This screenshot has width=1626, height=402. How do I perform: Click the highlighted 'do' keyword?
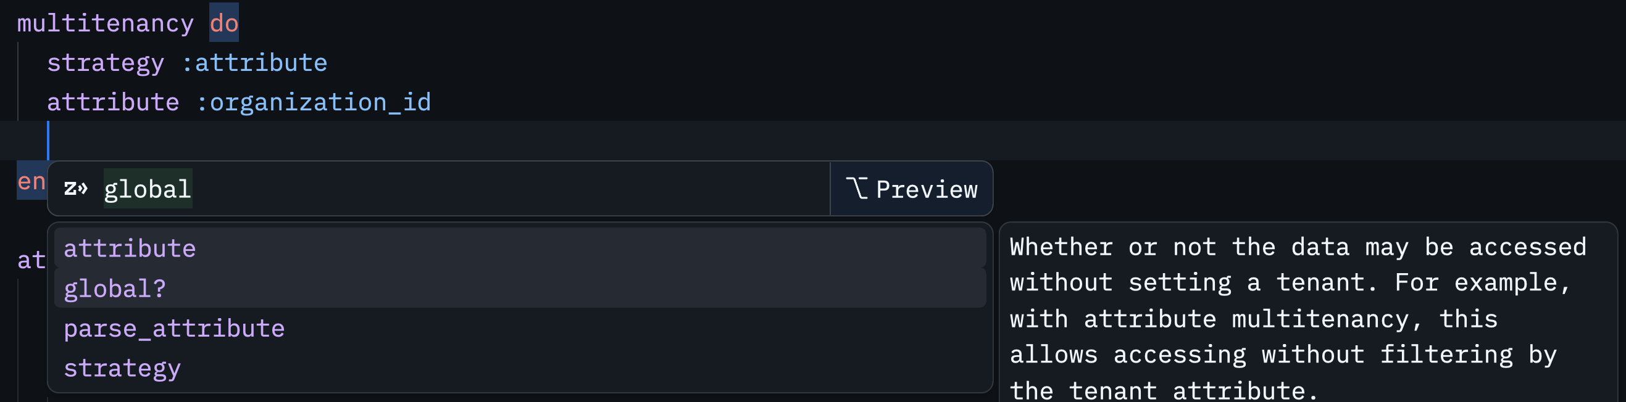click(224, 23)
